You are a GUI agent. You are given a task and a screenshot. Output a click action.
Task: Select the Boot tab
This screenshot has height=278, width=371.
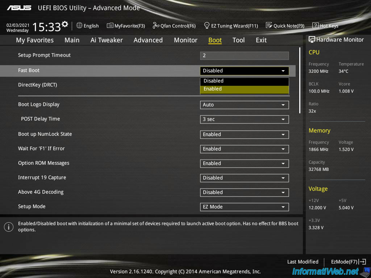click(215, 40)
